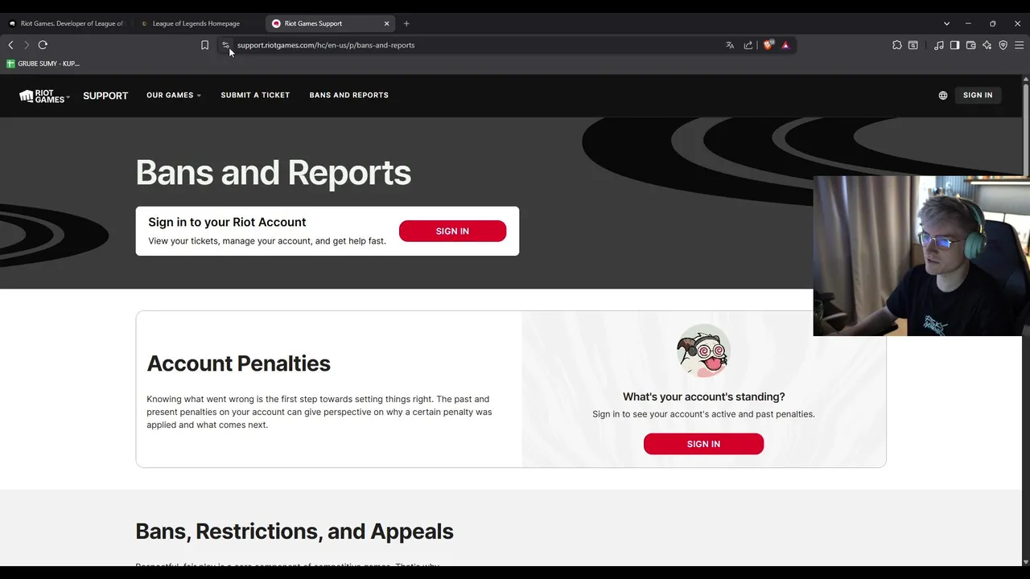Click Sign In in top navigation
1030x579 pixels.
tap(978, 95)
